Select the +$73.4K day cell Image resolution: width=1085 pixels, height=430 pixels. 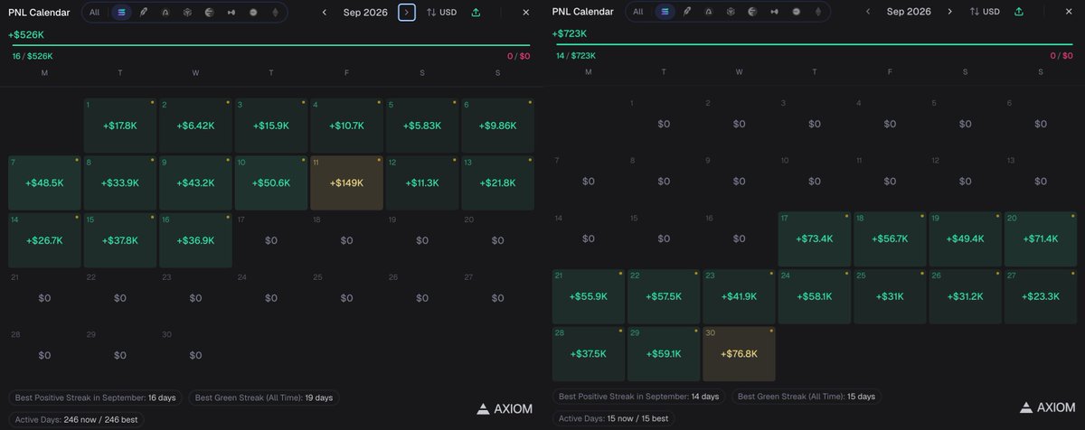pyautogui.click(x=815, y=238)
